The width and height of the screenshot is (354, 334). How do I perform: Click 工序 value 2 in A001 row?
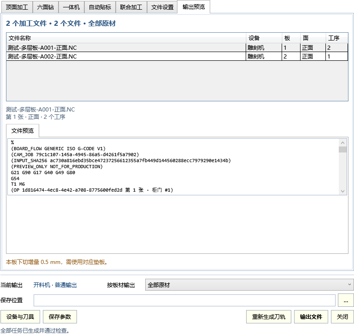coord(336,47)
